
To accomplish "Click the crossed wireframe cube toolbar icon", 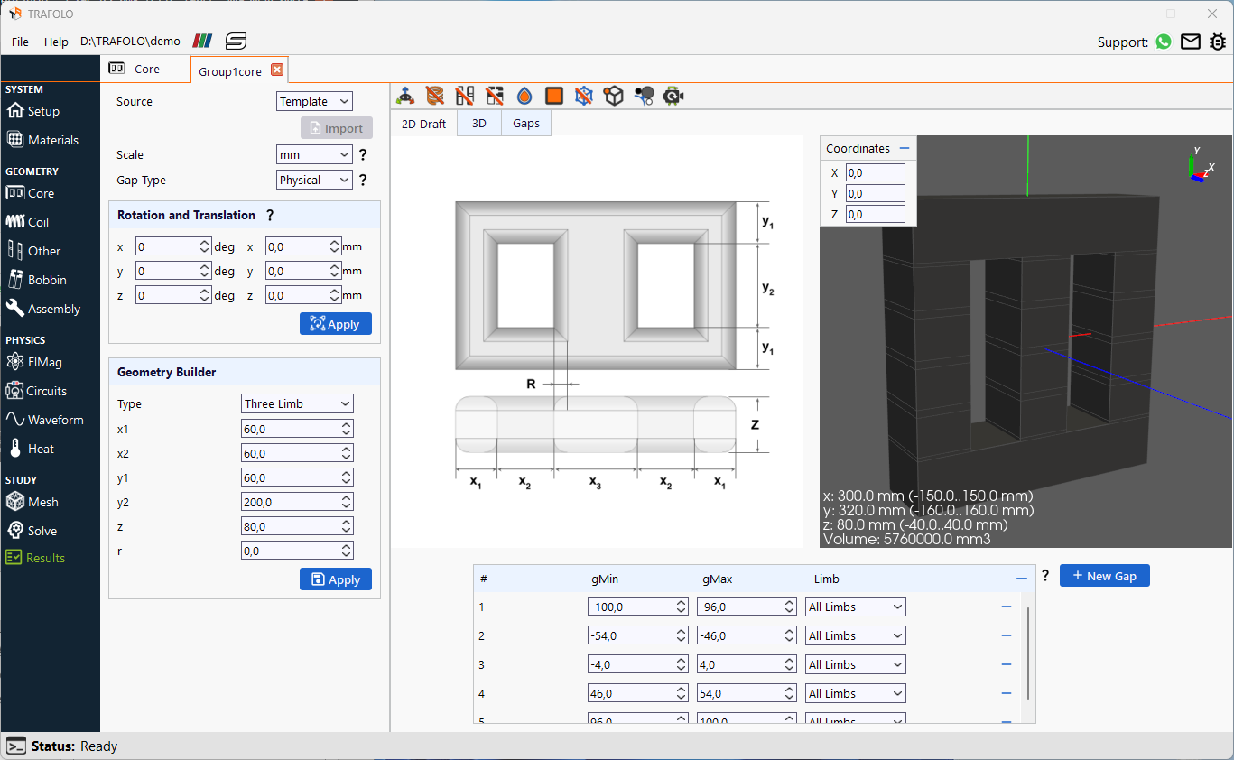I will click(583, 96).
